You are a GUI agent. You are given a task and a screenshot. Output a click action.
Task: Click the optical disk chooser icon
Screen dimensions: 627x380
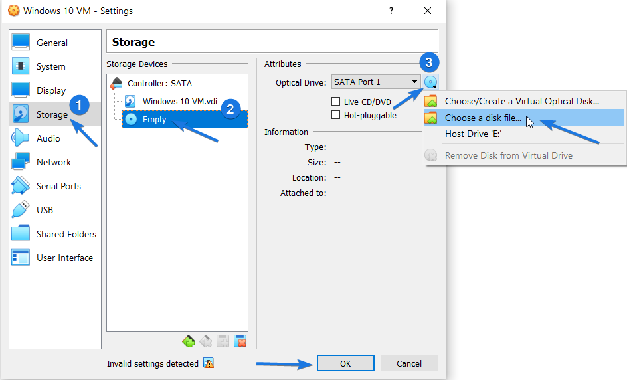(430, 82)
